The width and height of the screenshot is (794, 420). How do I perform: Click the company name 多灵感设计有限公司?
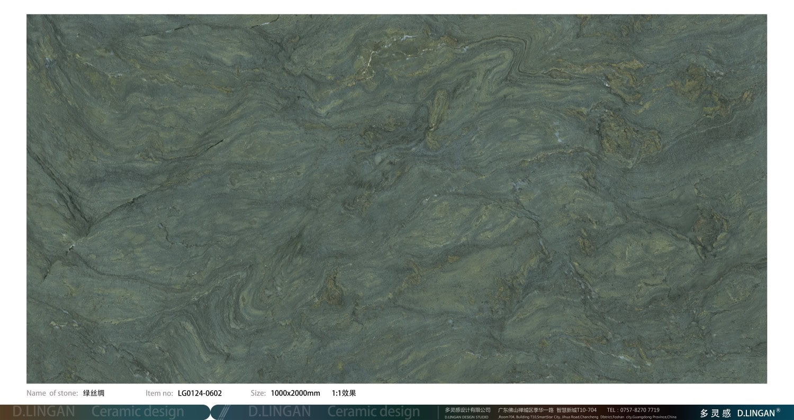(x=467, y=410)
